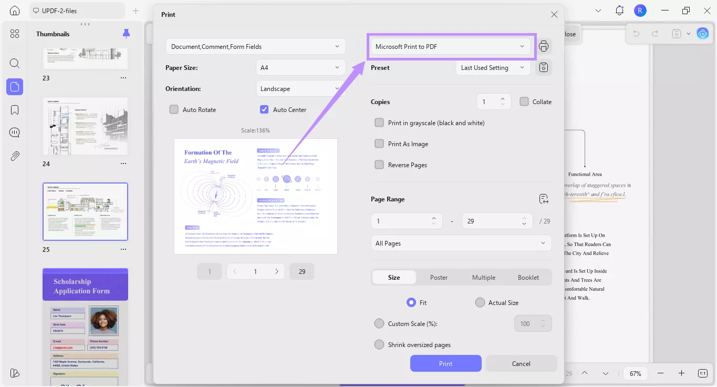Open the Attachments paperclip icon
Screen dimensions: 717x387
coord(15,156)
